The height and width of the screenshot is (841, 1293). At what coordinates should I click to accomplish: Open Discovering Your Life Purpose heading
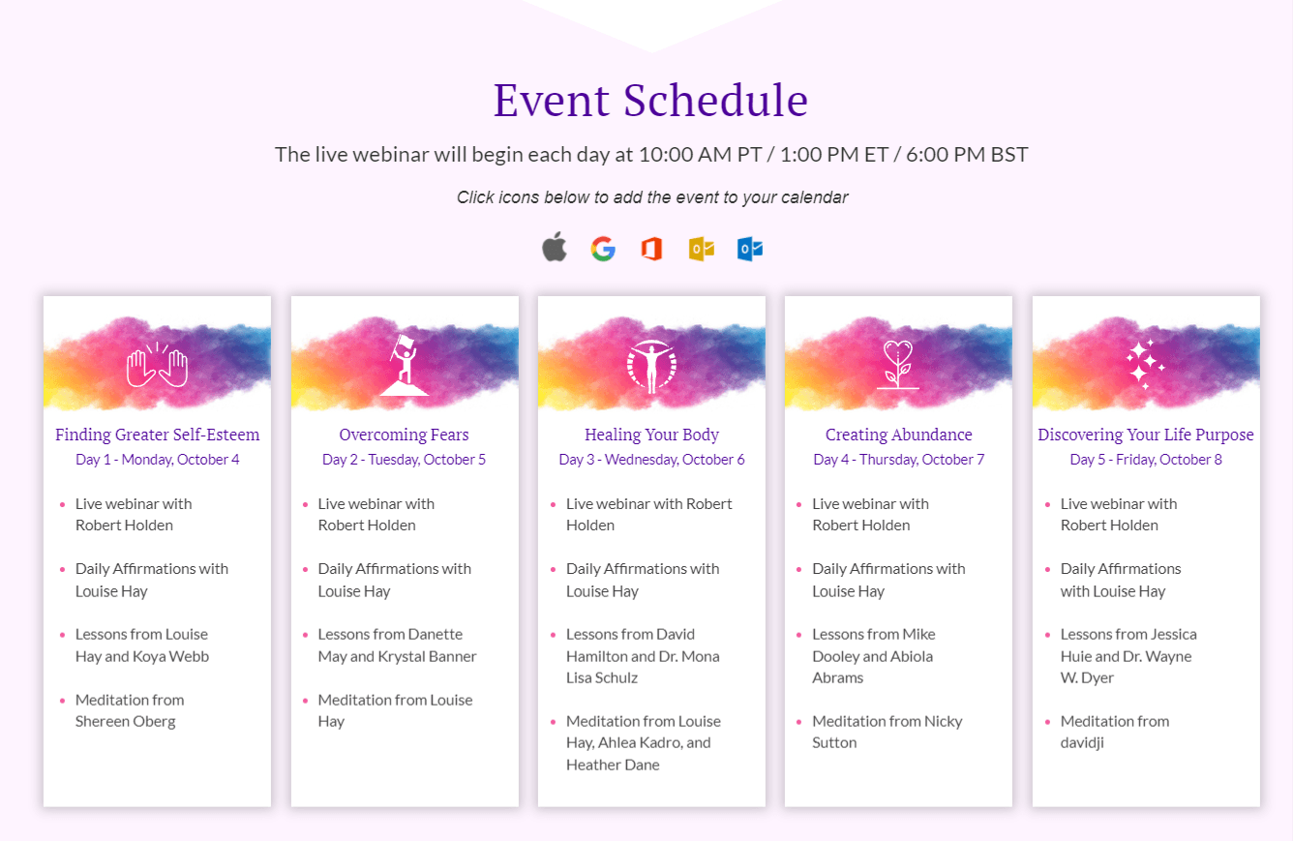coord(1146,435)
